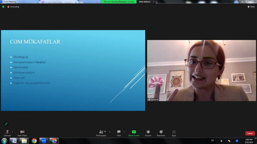Open the Participants panel

[101, 132]
